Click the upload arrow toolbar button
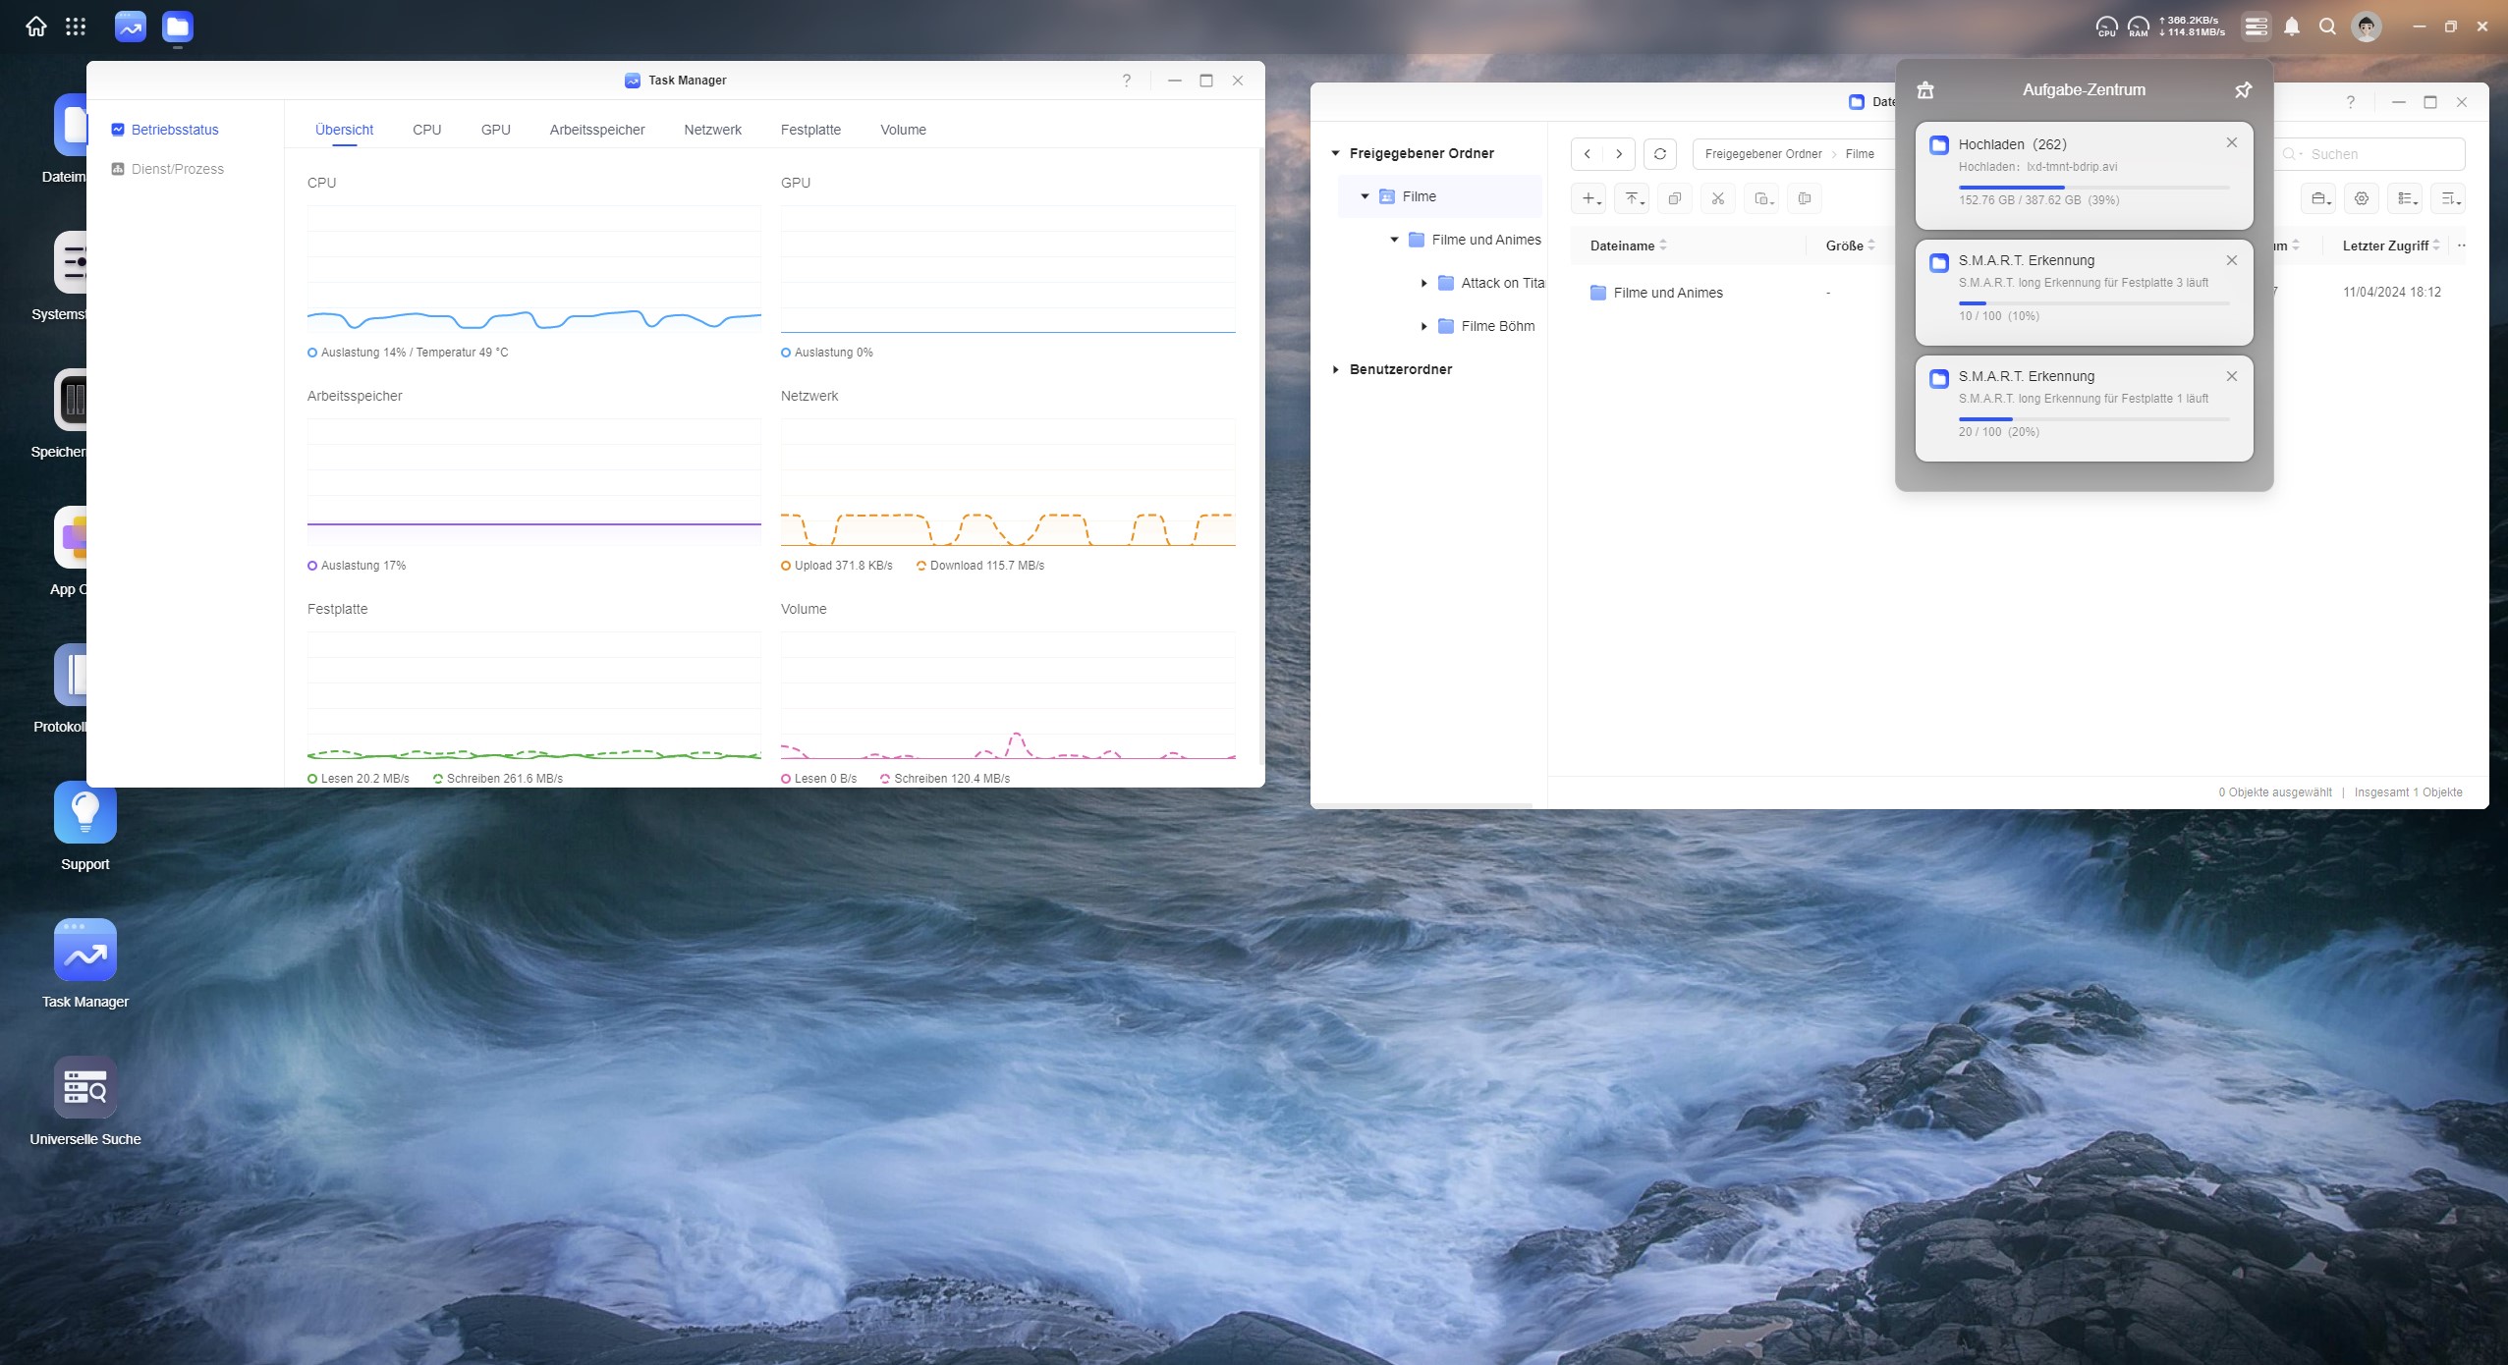Viewport: 2508px width, 1365px height. coord(1632,198)
